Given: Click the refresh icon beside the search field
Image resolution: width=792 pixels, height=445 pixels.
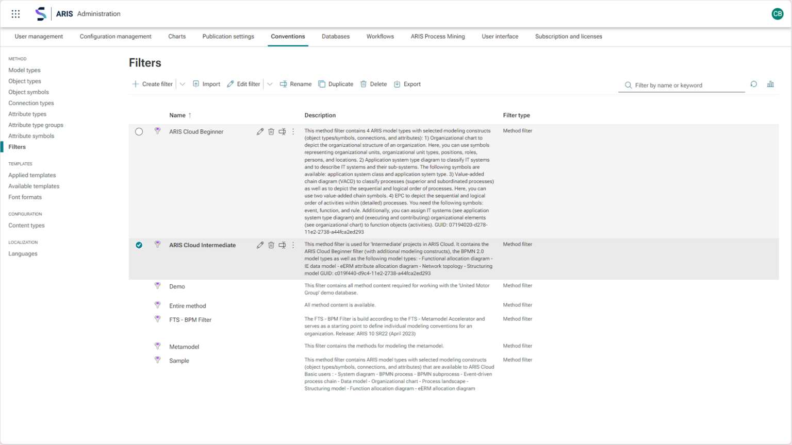Looking at the screenshot, I should tap(753, 84).
